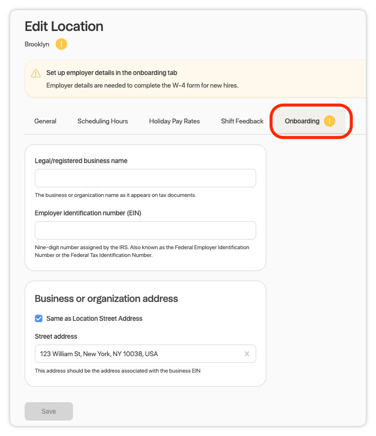Click the 'Employer identification number (EIN)' label
This screenshot has width=376, height=436.
88,213
